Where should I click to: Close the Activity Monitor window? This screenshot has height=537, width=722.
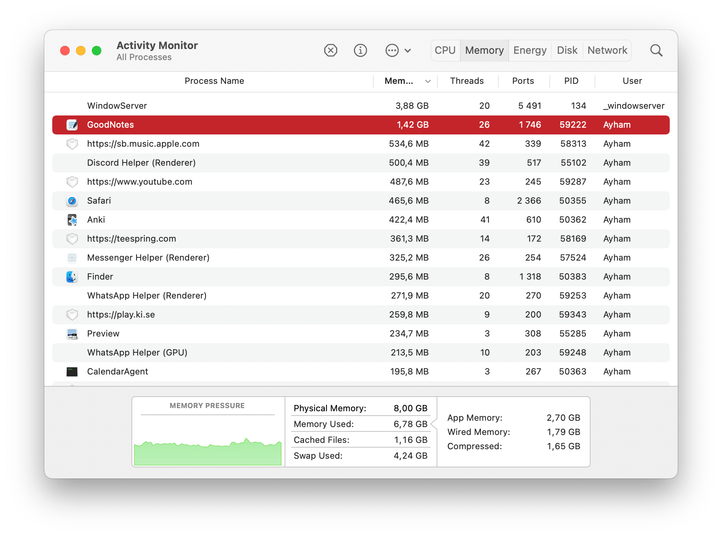pos(65,51)
